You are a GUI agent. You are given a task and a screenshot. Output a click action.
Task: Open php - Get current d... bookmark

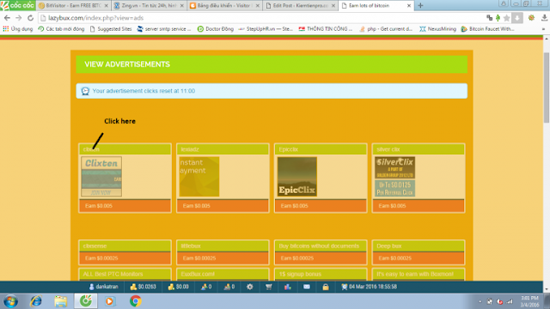(x=386, y=29)
